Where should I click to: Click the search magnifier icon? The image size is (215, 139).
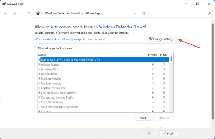[209, 13]
